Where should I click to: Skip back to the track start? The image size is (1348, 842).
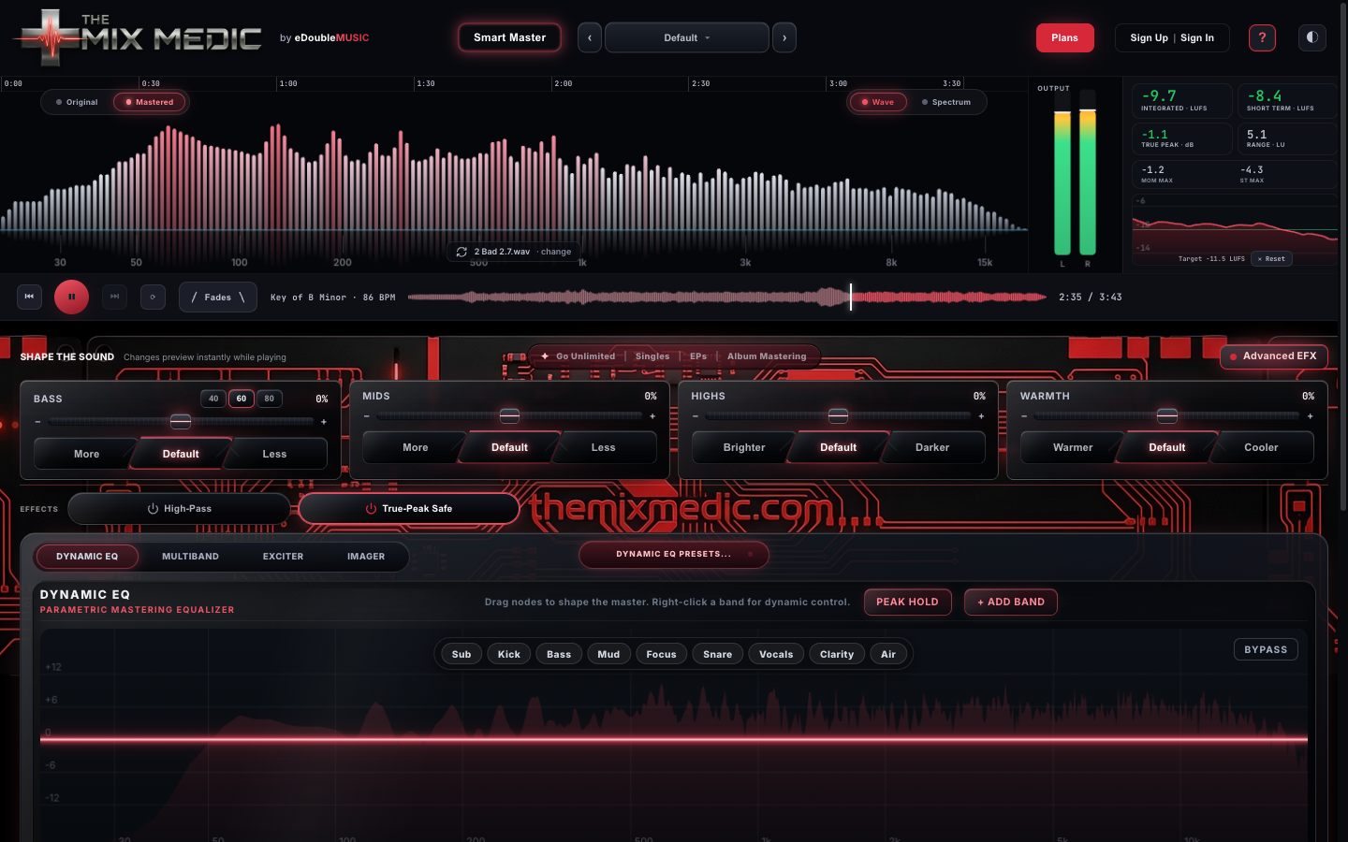[x=29, y=297]
